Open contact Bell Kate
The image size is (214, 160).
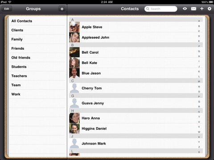tap(136, 63)
